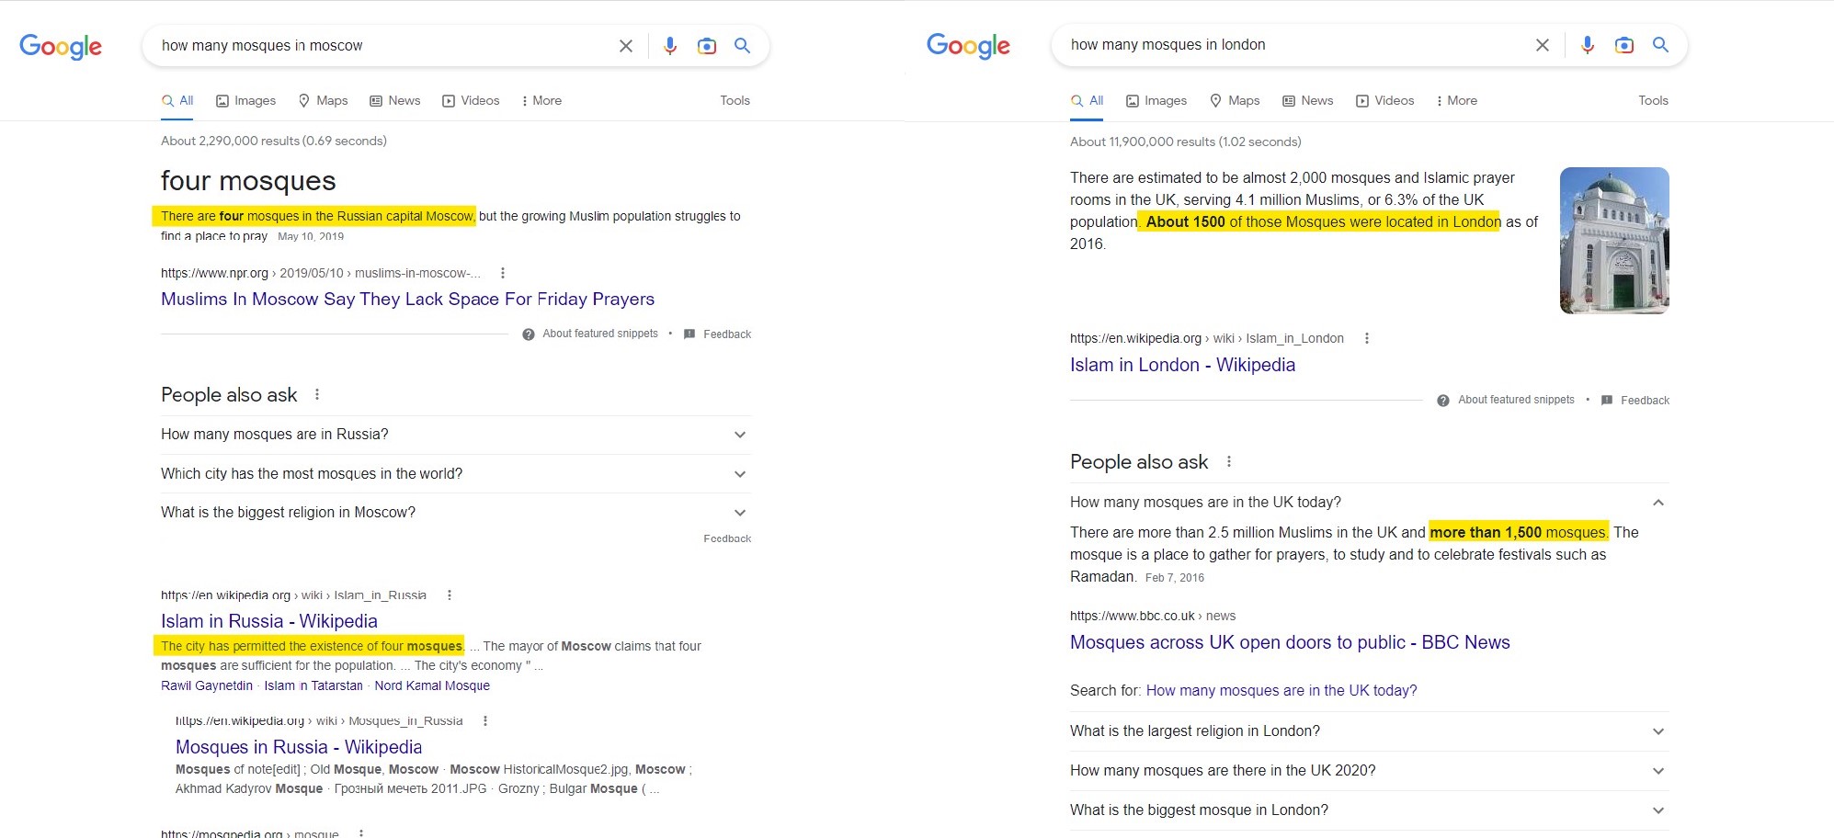Image resolution: width=1834 pixels, height=838 pixels.
Task: Click the Google logo in the Moscow search
Action: coord(61,46)
